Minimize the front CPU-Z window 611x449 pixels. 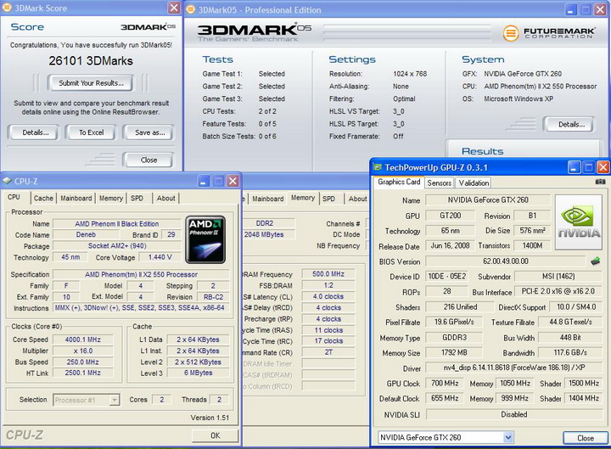pyautogui.click(x=204, y=181)
